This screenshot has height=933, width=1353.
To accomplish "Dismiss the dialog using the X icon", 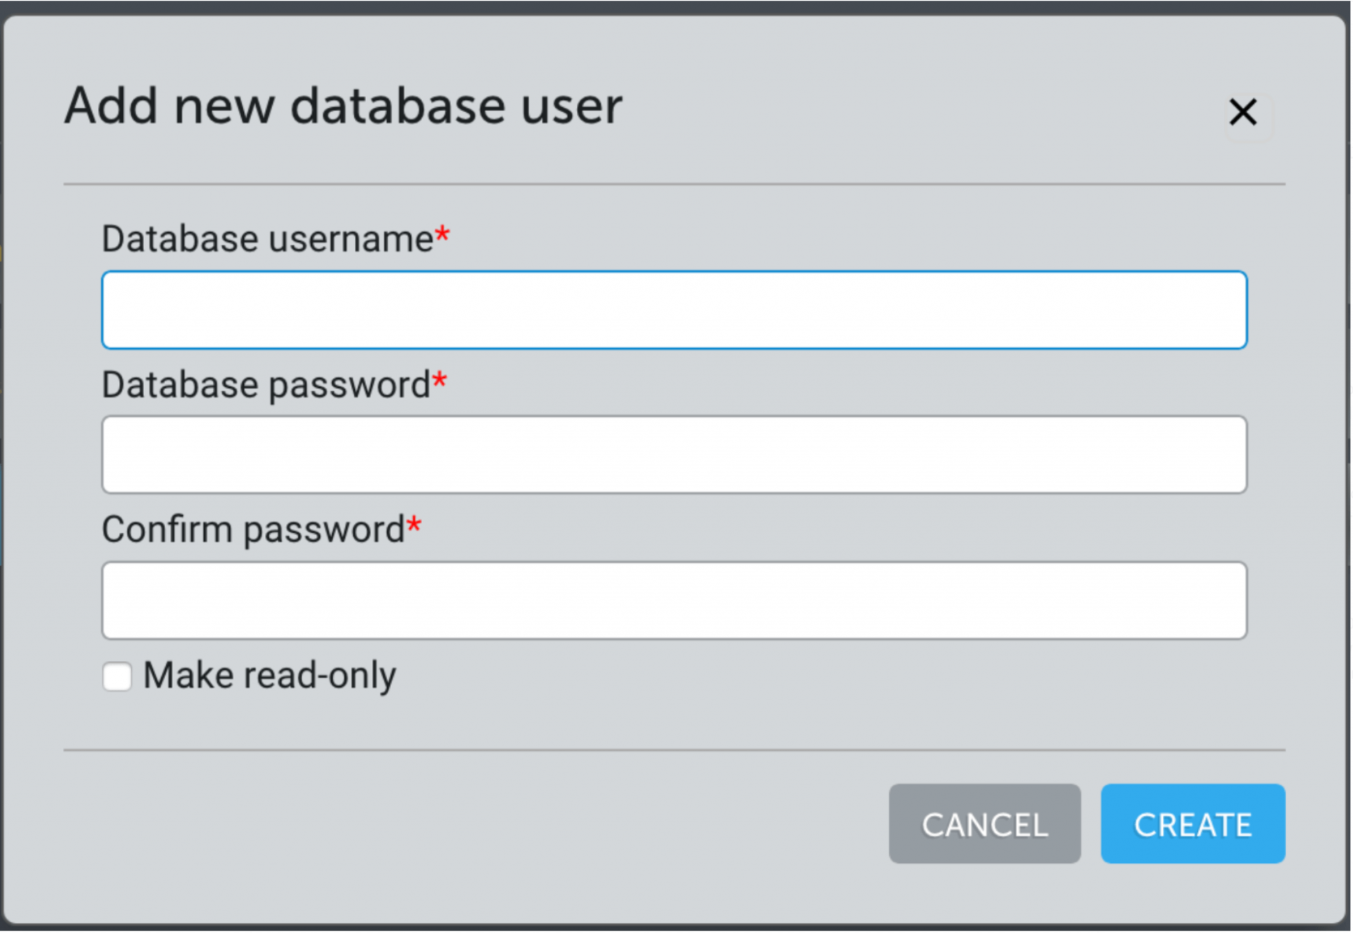I will click(x=1242, y=112).
